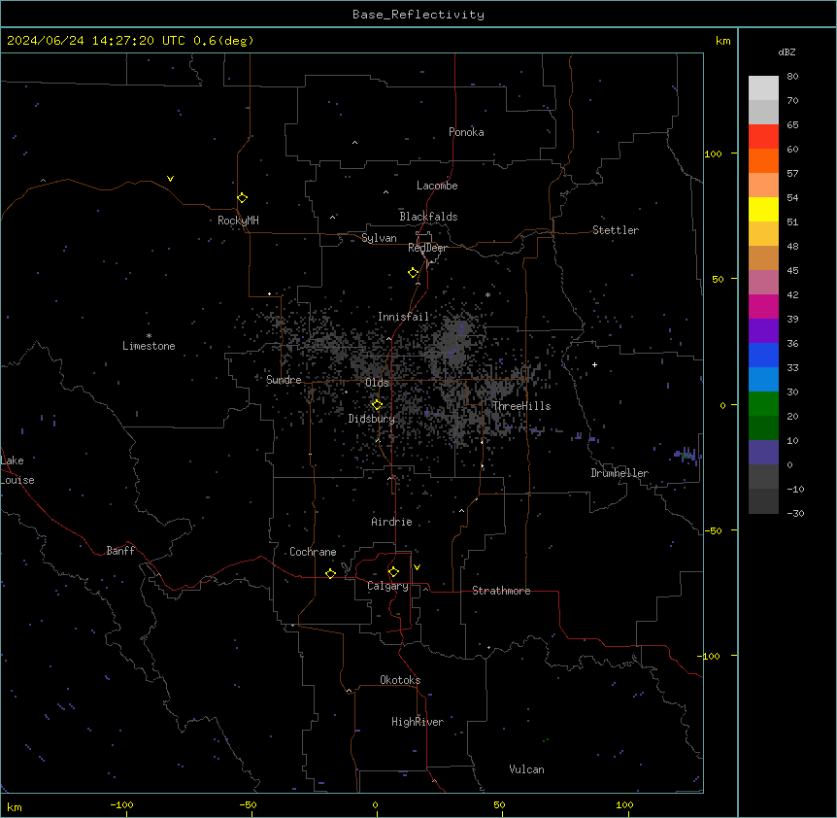Click the Calgary label
This screenshot has width=837, height=818.
388,586
